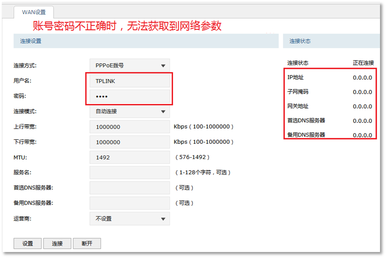
Task: Expand the 连接模式 自动连接 dropdown
Action: [x=130, y=111]
